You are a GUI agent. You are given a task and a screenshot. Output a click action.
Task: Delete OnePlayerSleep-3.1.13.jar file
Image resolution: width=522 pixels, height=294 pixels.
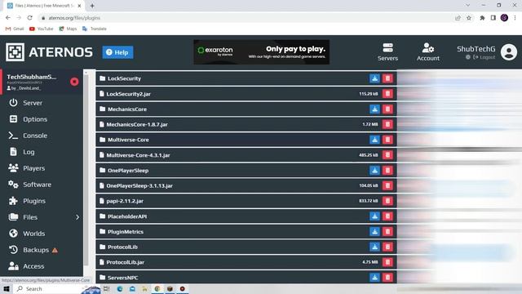click(x=387, y=185)
